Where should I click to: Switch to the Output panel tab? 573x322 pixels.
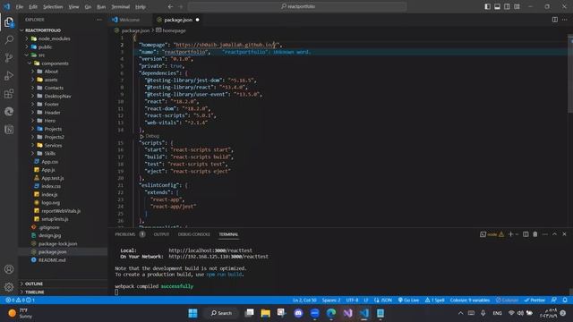coord(161,234)
